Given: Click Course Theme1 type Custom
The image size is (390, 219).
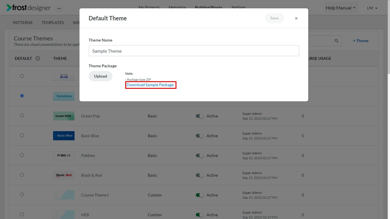Looking at the screenshot, I should [x=155, y=195].
